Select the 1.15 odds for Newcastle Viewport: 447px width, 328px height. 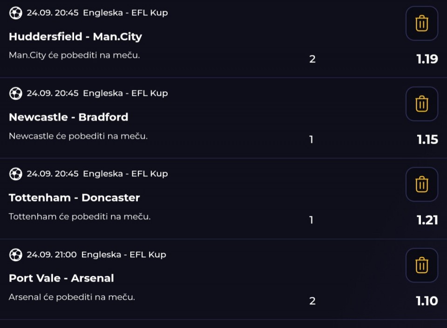pos(427,140)
